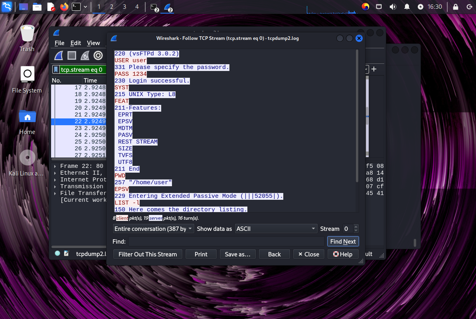Select packet 22 row
This screenshot has width=476, height=319.
pyautogui.click(x=79, y=121)
